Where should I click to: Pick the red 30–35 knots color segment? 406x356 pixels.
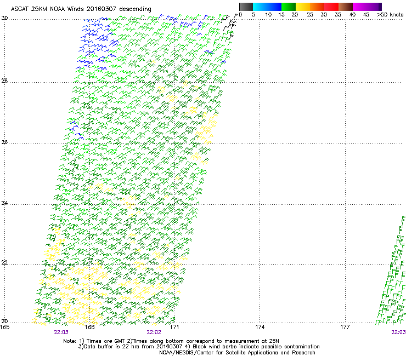click(x=331, y=7)
